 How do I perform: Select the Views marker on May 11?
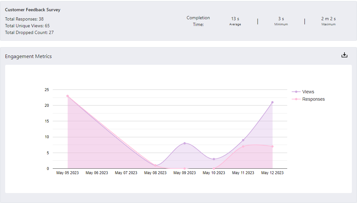pyautogui.click(x=243, y=140)
